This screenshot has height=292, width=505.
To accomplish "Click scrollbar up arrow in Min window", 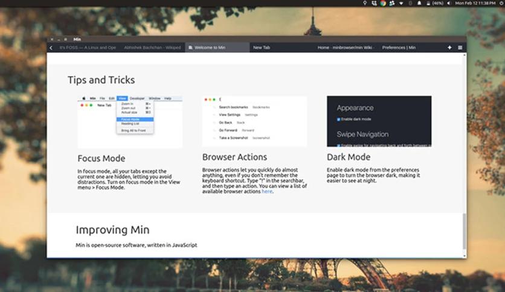I will click(464, 55).
